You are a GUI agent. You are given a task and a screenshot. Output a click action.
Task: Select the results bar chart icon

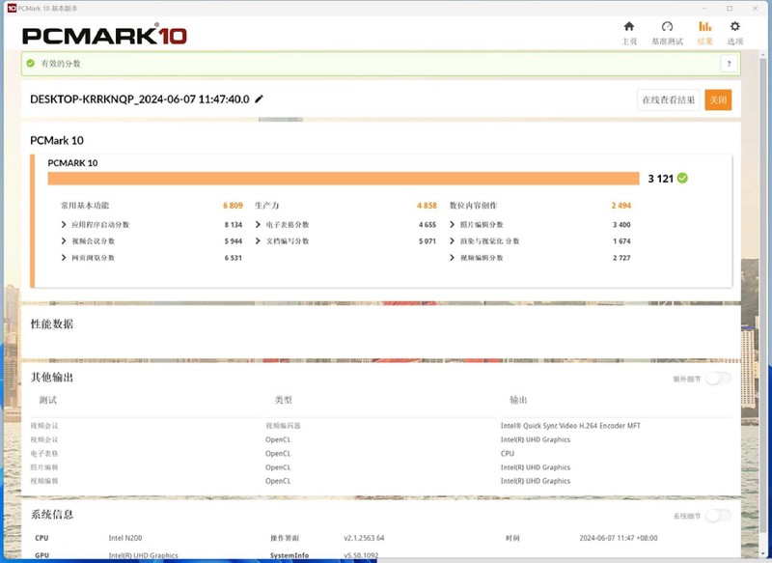pyautogui.click(x=704, y=27)
